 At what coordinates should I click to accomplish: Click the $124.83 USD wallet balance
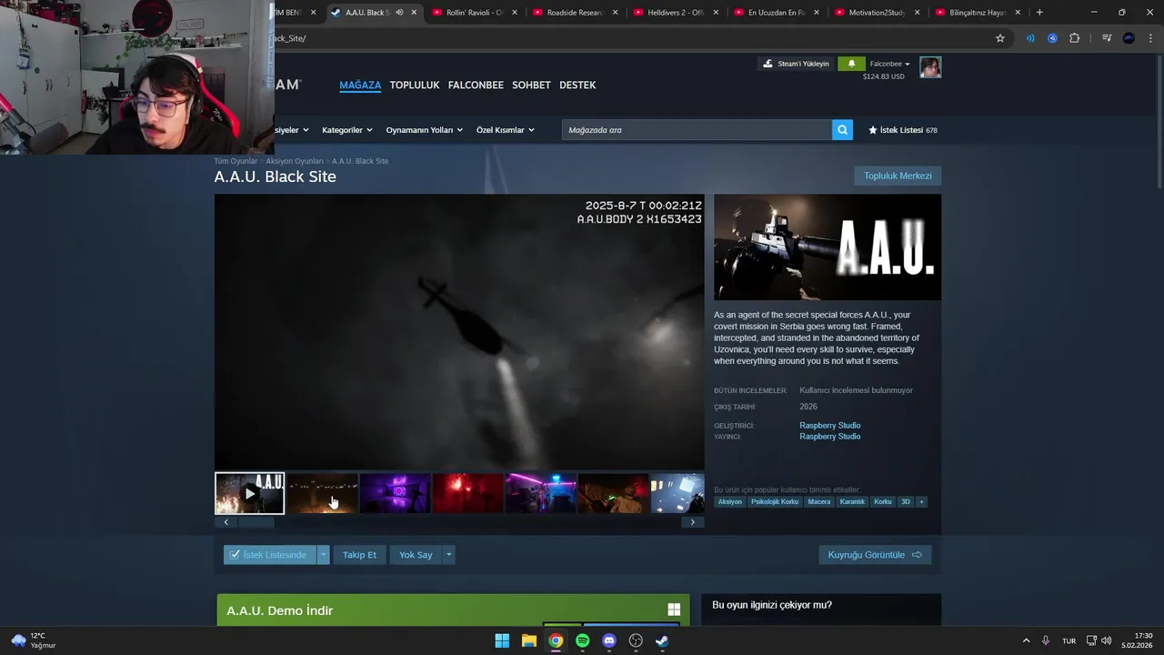pyautogui.click(x=884, y=76)
